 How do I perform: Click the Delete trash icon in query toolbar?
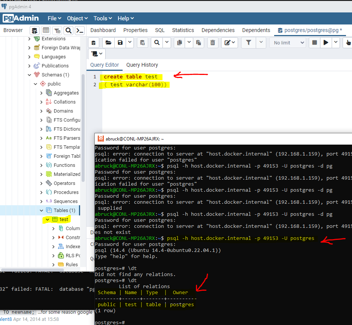coord(212,43)
